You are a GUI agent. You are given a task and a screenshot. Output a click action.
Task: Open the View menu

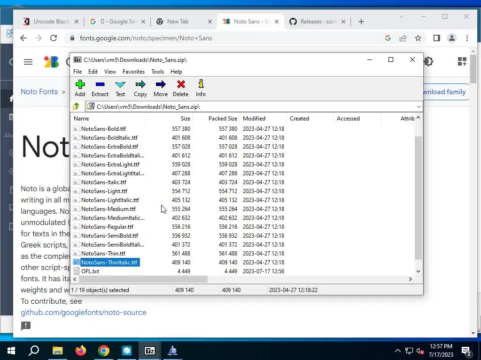[110, 72]
